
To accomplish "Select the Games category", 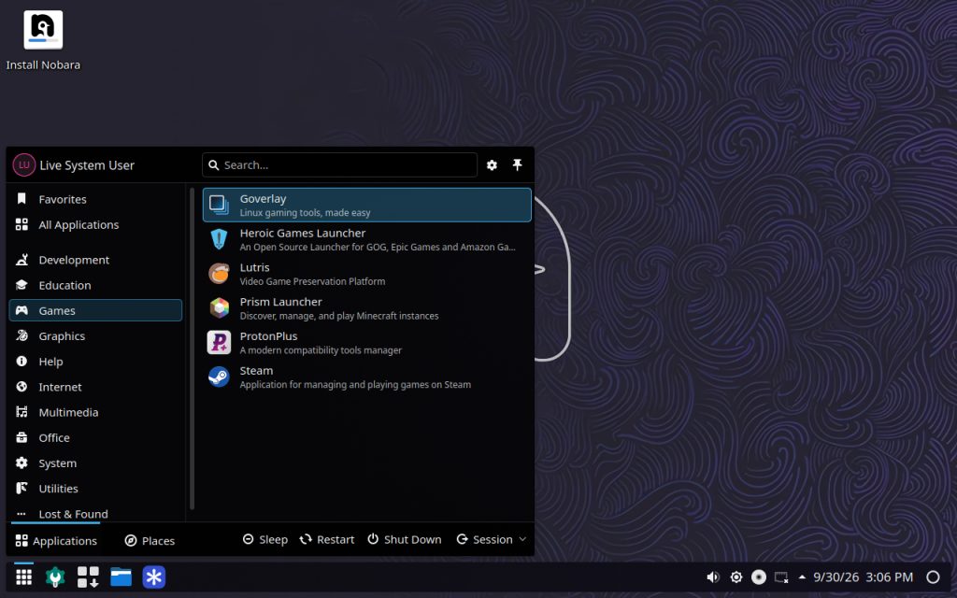I will pos(95,310).
